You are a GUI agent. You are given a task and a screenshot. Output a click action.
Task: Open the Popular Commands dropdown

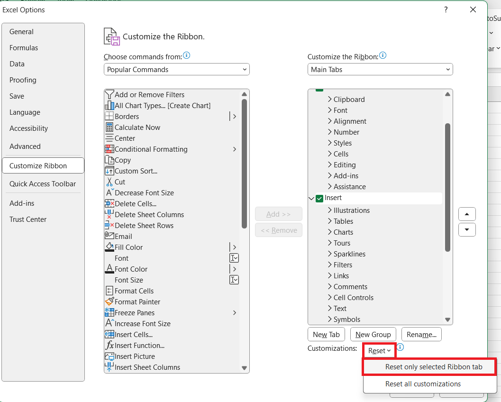[x=176, y=69]
